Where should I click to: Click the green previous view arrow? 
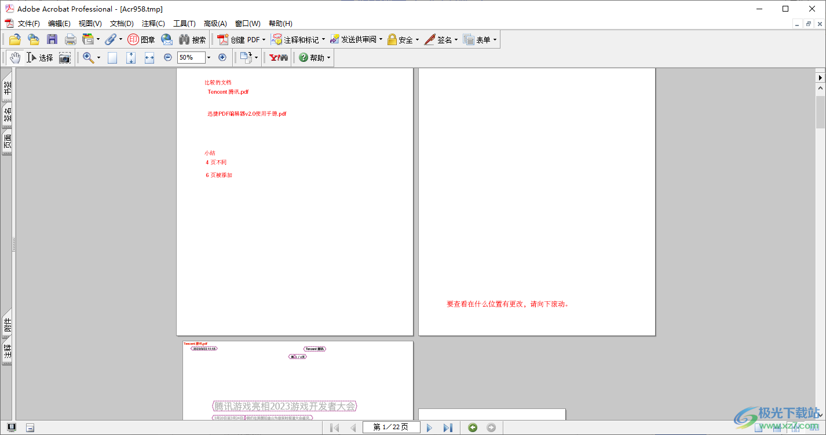coord(473,427)
